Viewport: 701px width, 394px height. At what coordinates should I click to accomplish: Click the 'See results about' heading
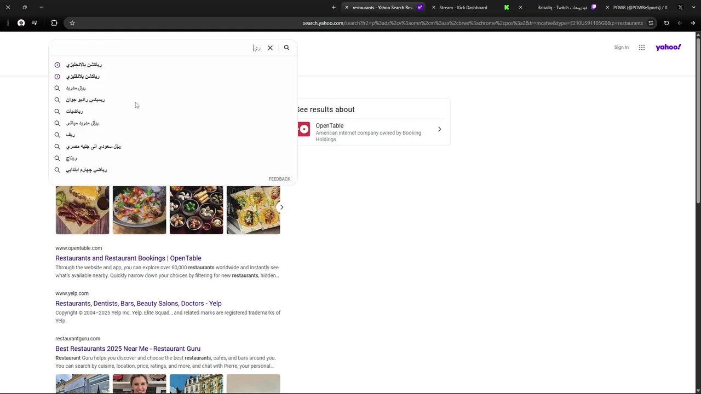click(326, 109)
